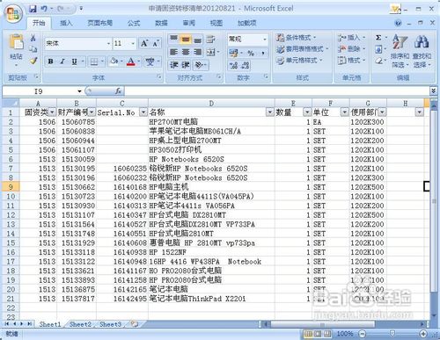Select row 9 header
The image size is (440, 340).
[11, 187]
